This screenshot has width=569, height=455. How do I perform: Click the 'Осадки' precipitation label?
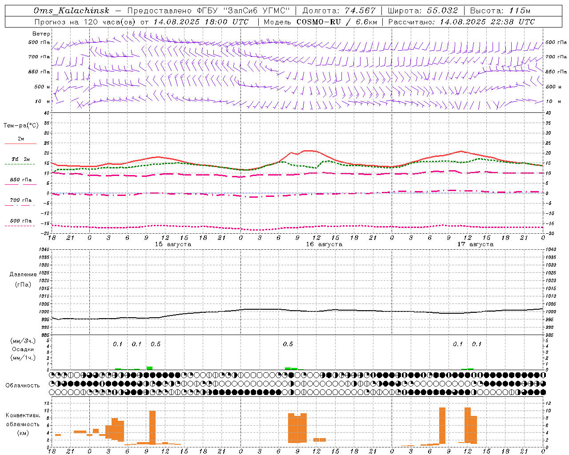[23, 349]
